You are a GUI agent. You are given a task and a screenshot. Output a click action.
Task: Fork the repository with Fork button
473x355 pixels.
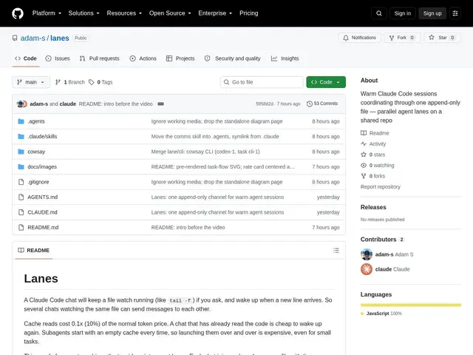[402, 38]
